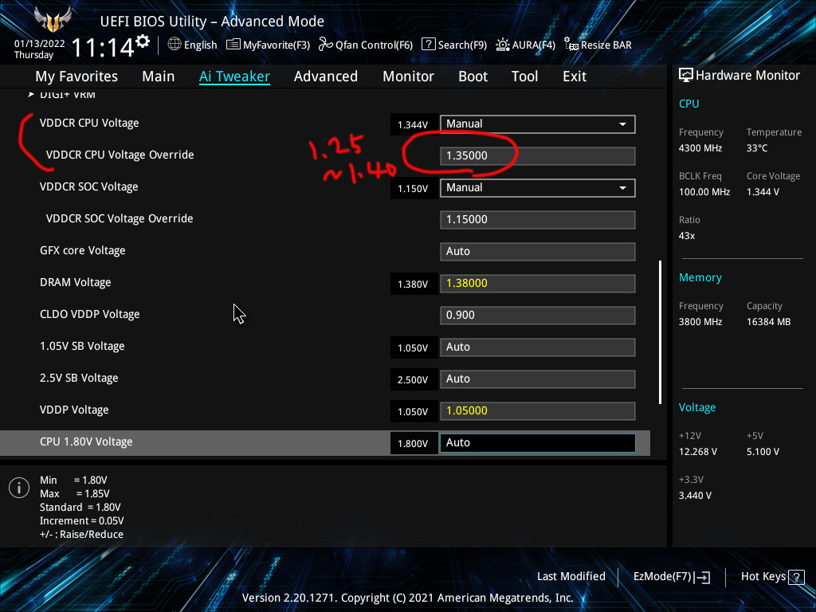Select the CPU 1.80V Voltage label
The width and height of the screenshot is (816, 612).
[86, 441]
